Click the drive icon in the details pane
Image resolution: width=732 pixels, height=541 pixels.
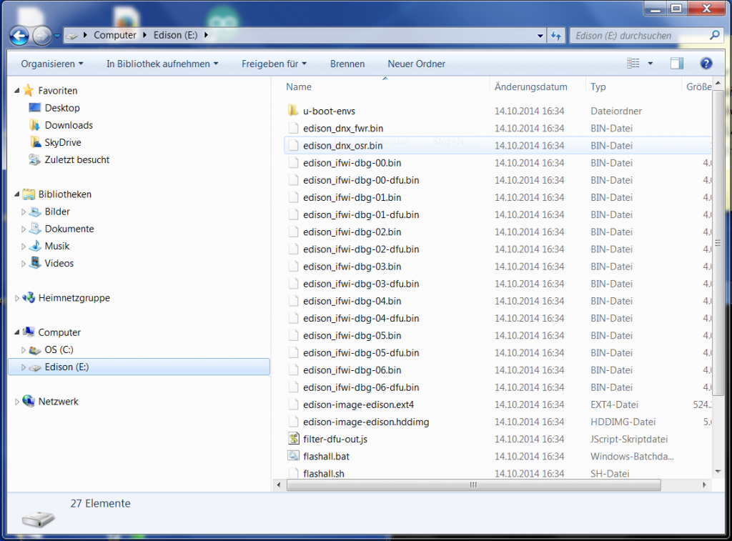[x=38, y=518]
